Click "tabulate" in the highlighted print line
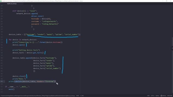Screen dimensions: 173x97 pos(18,81)
